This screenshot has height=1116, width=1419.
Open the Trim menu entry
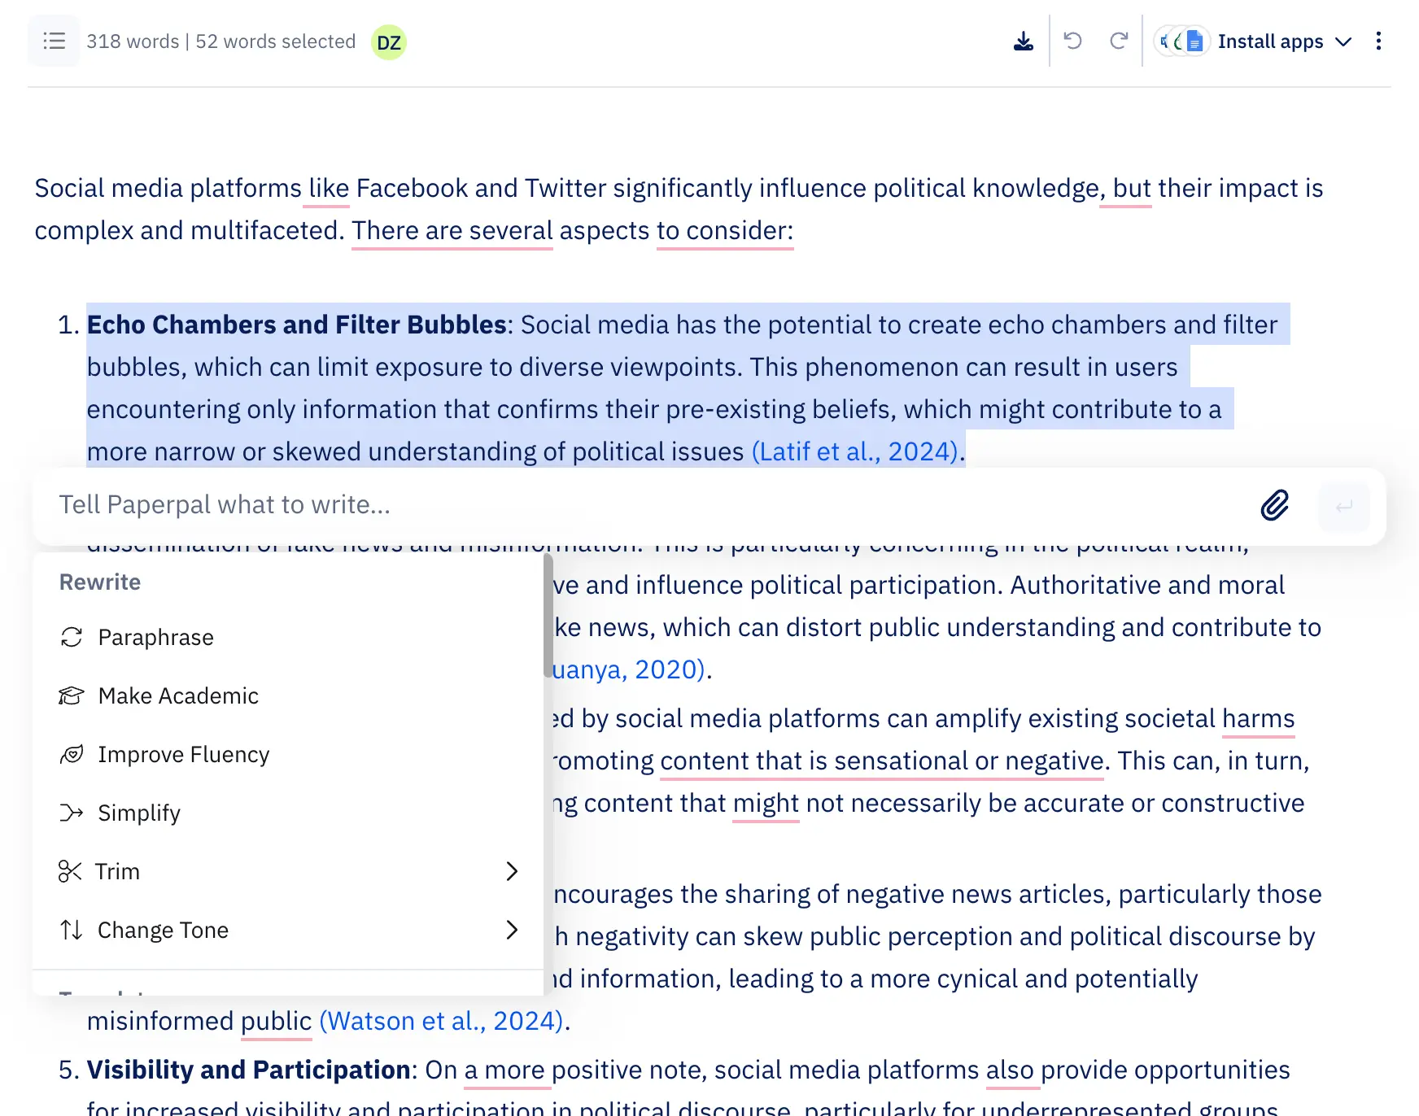tap(288, 871)
